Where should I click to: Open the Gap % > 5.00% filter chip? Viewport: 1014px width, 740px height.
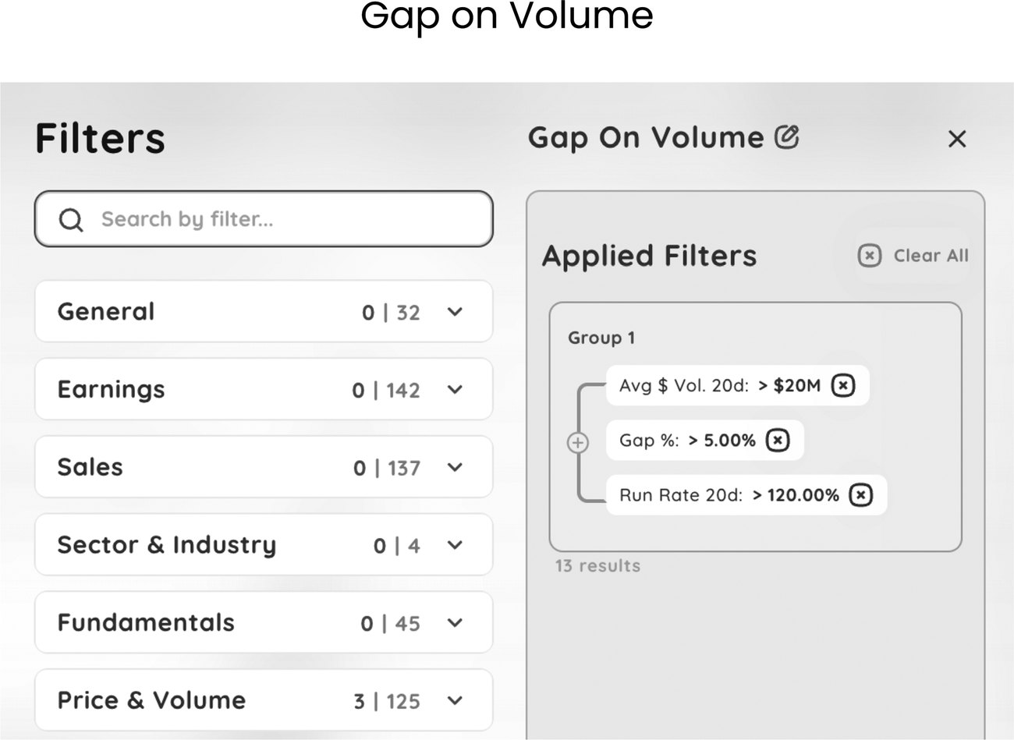(705, 441)
